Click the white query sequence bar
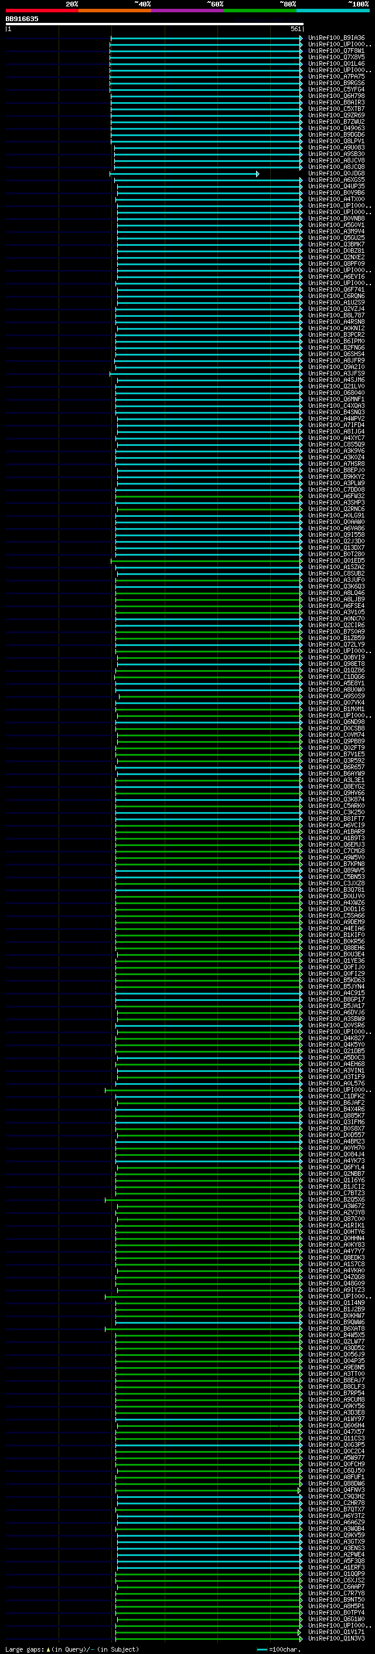The height and width of the screenshot is (1654, 375). 154,23
